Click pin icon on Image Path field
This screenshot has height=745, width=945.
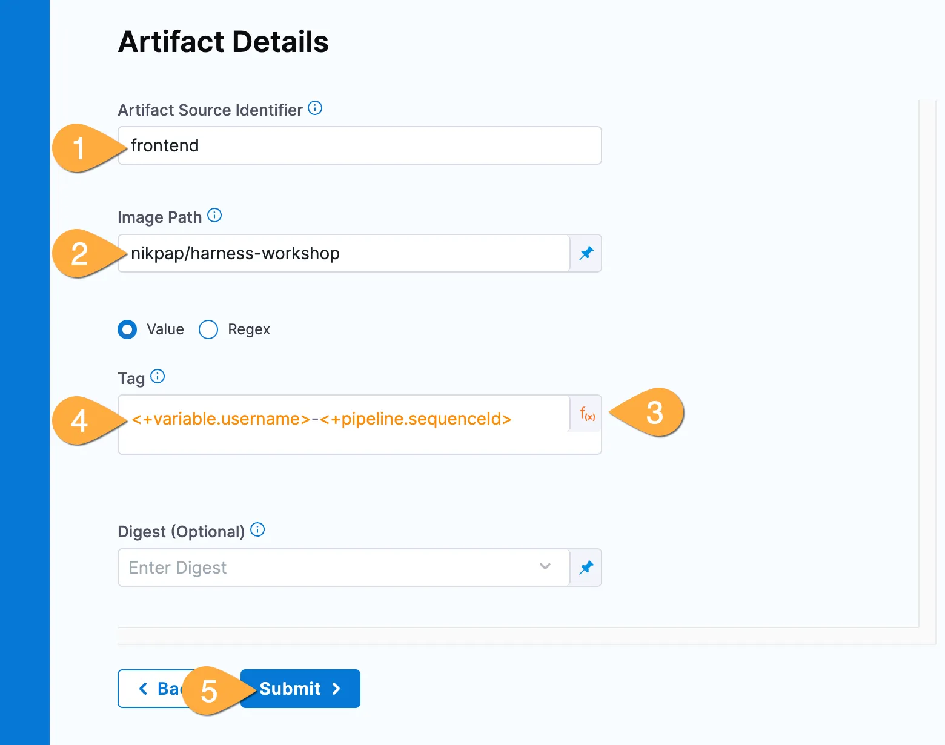[x=586, y=253]
